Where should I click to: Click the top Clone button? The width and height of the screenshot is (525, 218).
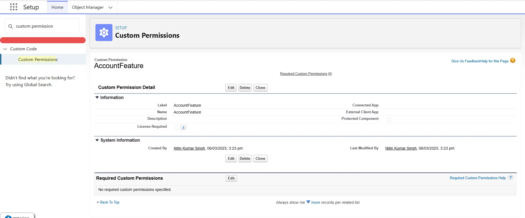tap(260, 88)
